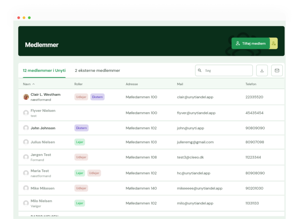Click Mike Mikesen's avatar placeholder icon
299x219 pixels.
coord(26,188)
